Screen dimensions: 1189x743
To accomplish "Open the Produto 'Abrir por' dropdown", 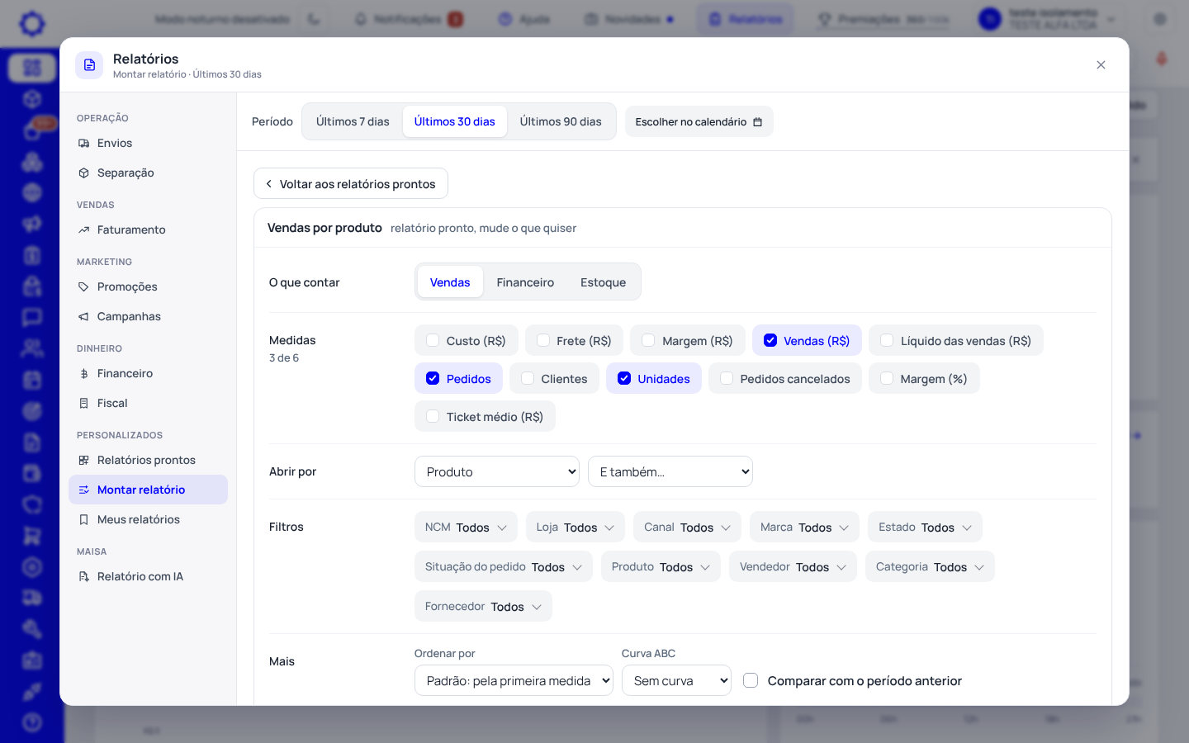I will [497, 471].
